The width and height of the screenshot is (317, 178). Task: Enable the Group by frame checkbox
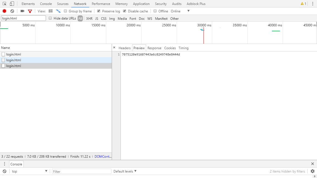[x=65, y=11]
